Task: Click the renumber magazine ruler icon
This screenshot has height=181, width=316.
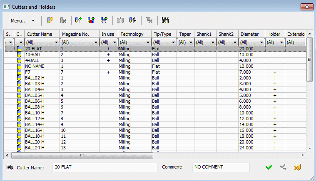Action: (x=166, y=20)
